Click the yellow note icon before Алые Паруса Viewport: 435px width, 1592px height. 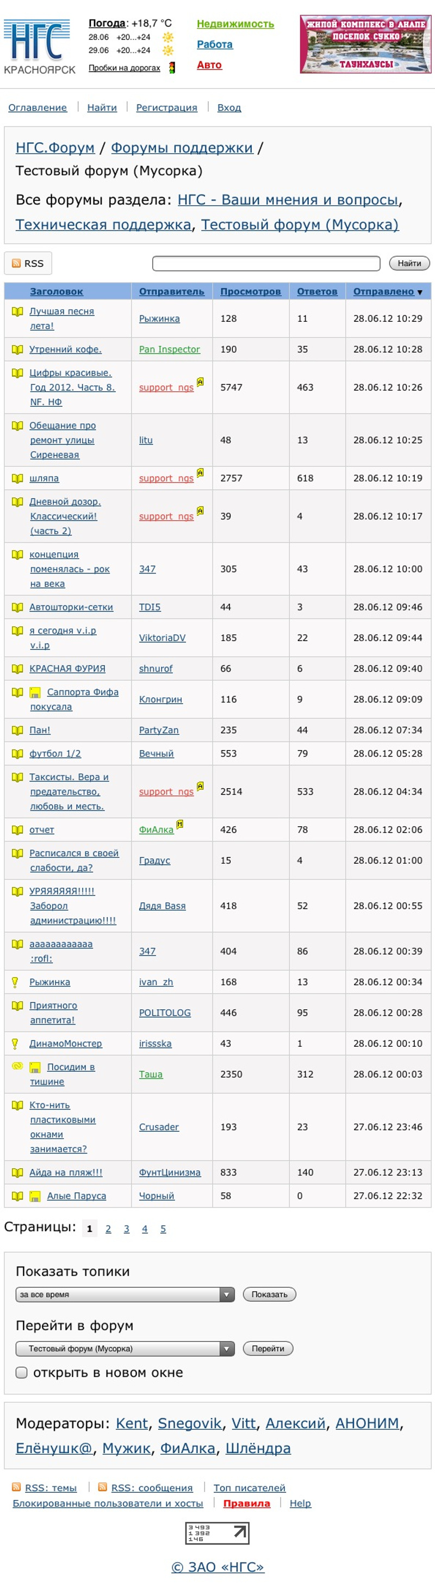pyautogui.click(x=36, y=1196)
